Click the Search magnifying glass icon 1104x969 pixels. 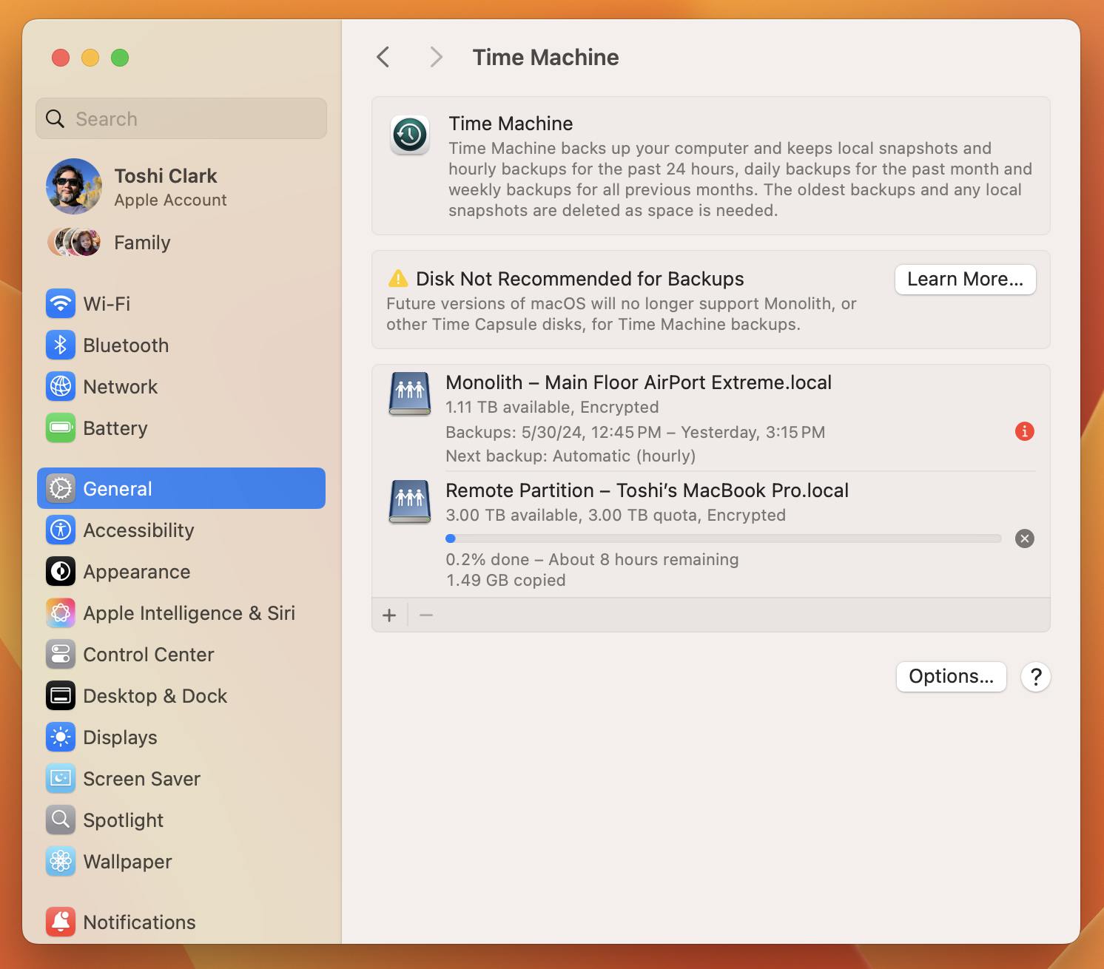(x=55, y=118)
